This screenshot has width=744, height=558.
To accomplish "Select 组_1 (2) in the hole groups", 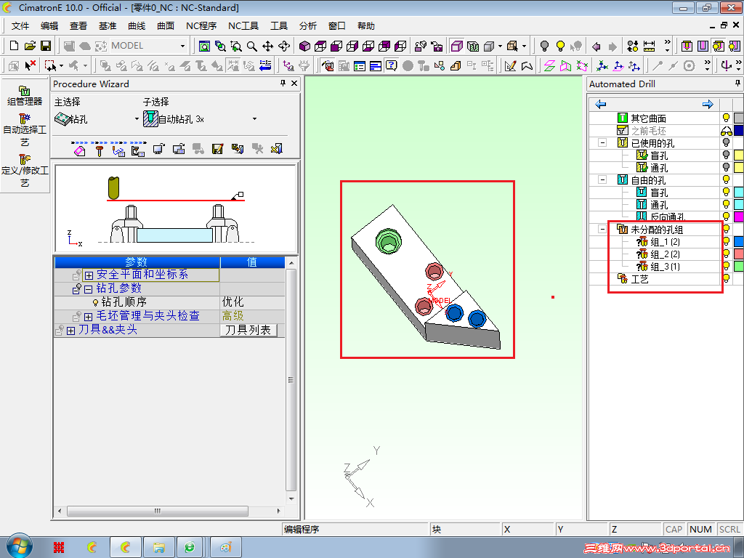I will coord(665,242).
